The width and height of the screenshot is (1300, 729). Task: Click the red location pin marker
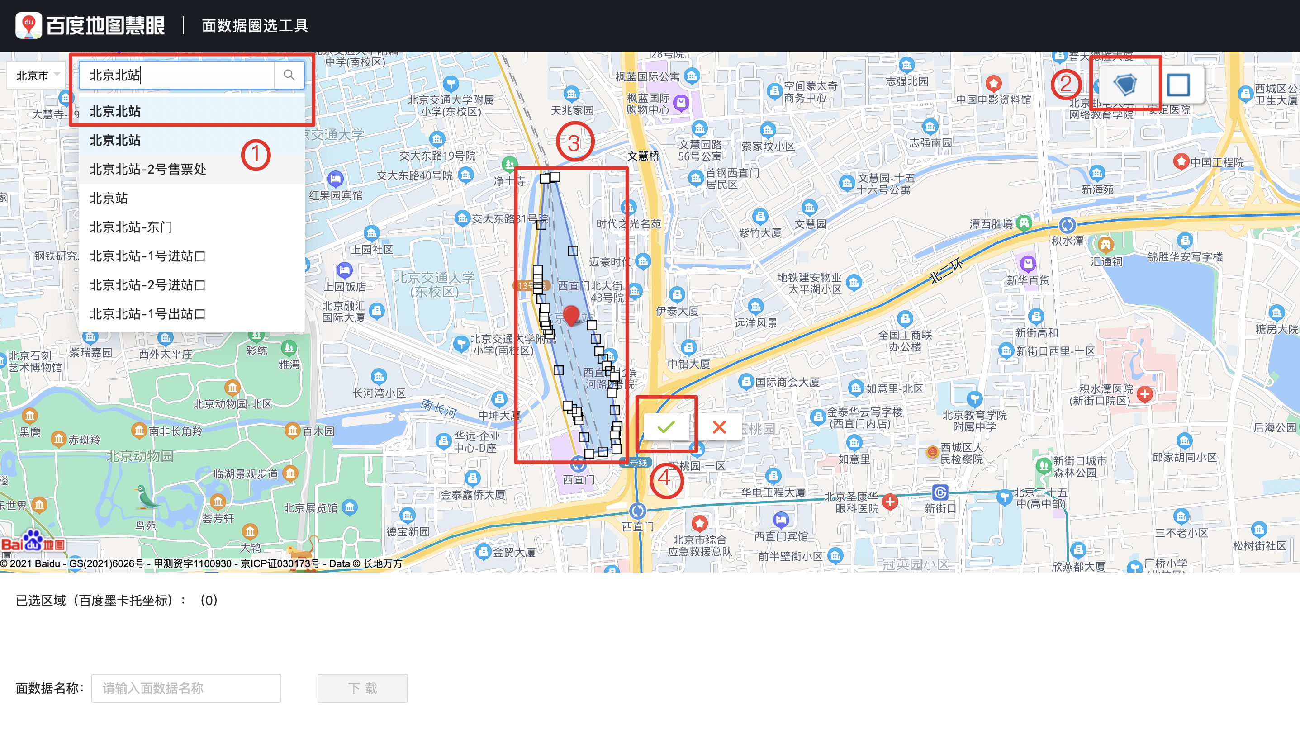pos(571,316)
